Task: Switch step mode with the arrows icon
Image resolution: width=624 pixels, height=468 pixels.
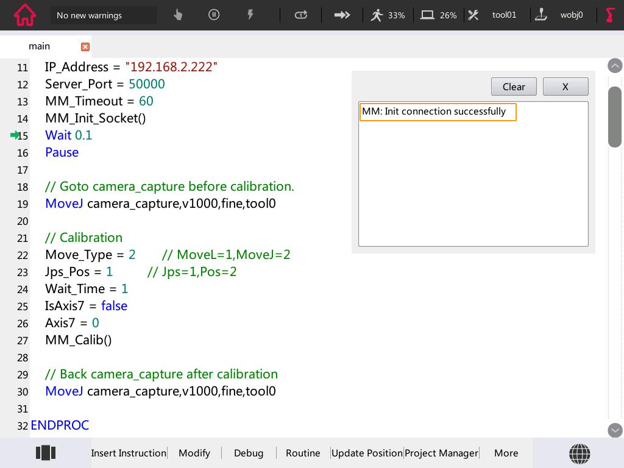Action: point(342,15)
